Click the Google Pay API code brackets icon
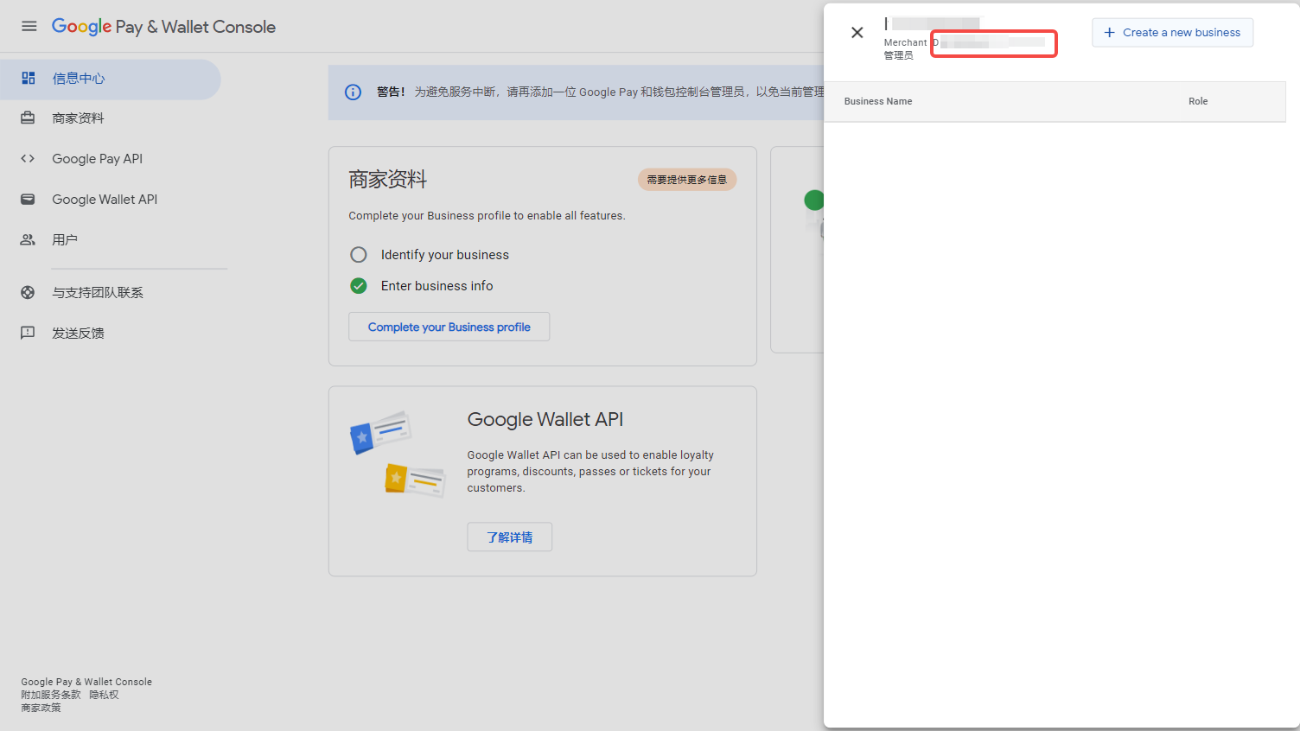 point(29,159)
